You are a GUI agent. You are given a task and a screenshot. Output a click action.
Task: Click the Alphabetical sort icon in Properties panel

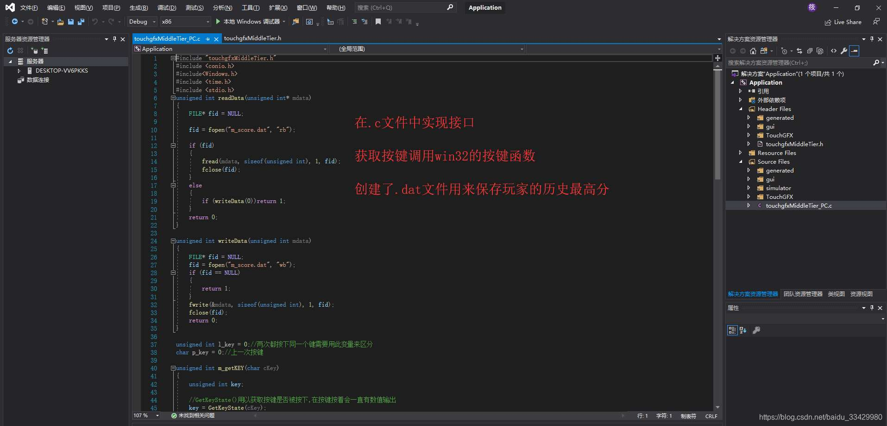point(743,330)
